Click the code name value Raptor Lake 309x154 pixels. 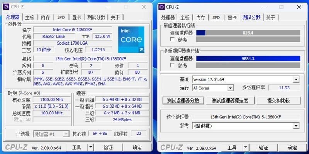[54, 36]
